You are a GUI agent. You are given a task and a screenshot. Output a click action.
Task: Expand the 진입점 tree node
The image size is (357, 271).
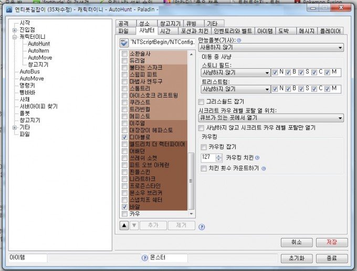(x=14, y=30)
